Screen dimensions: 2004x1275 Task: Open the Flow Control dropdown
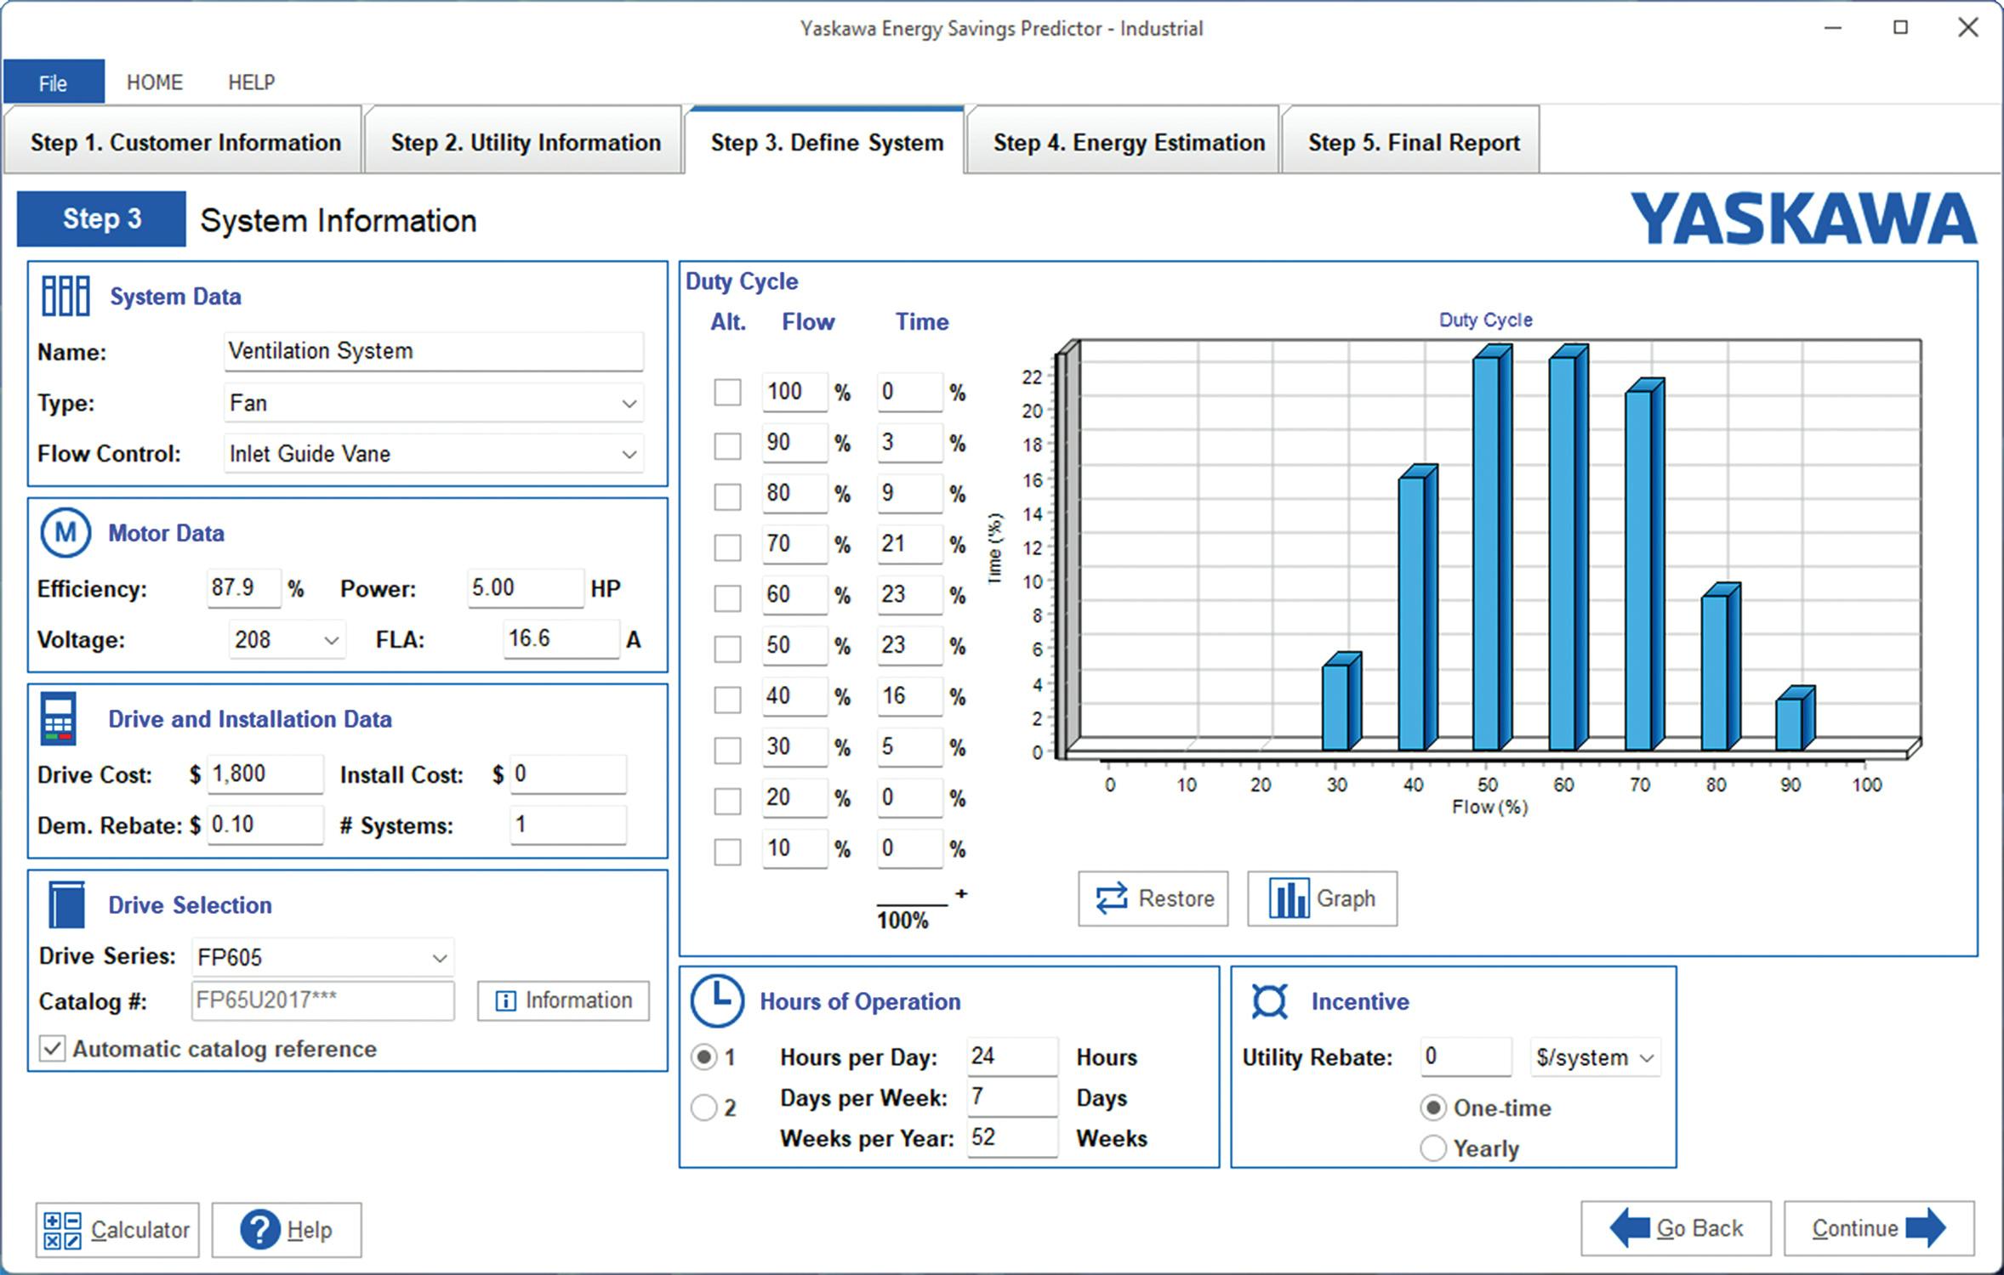pos(628,454)
